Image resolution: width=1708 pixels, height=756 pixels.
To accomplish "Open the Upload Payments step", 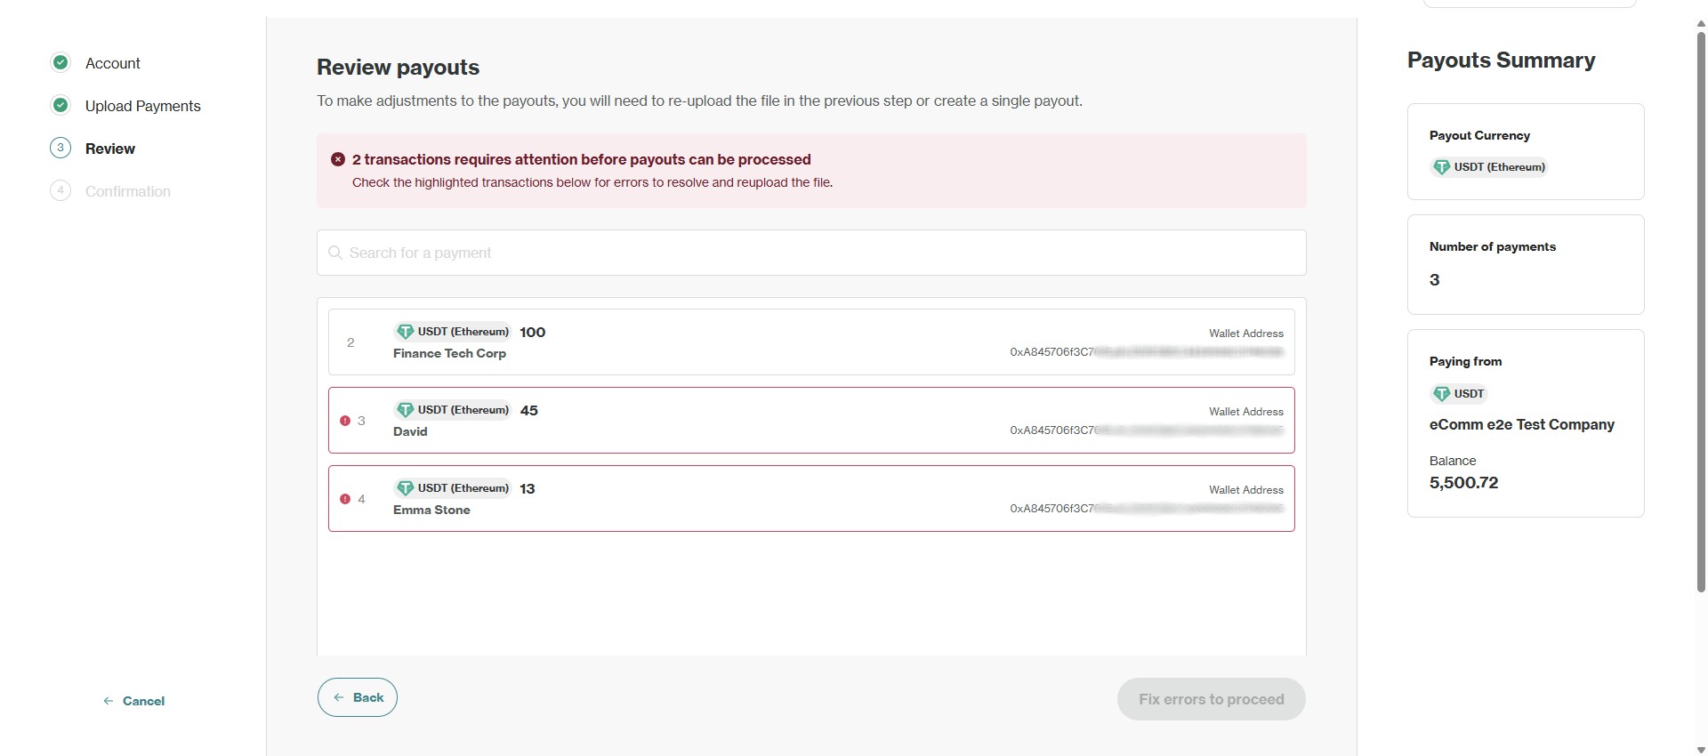I will [x=143, y=106].
